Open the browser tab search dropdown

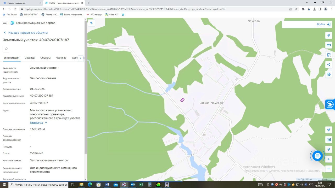point(307,3)
